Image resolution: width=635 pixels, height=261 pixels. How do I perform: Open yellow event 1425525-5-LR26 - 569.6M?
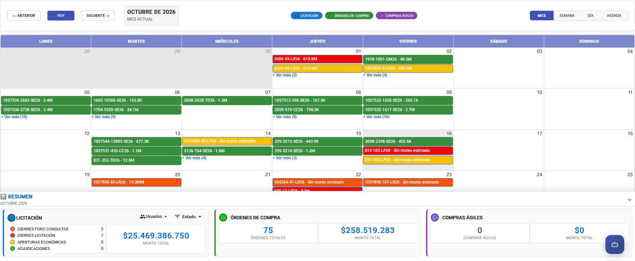408,68
